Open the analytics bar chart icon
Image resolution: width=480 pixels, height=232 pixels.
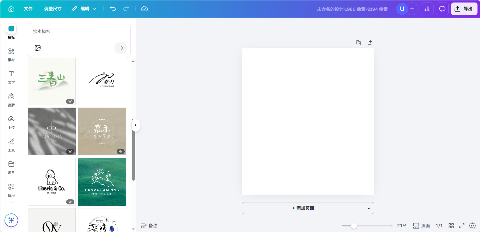coord(427,9)
